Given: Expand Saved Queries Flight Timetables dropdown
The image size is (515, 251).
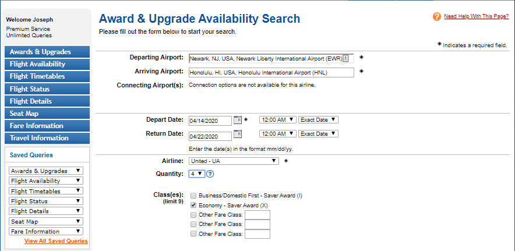Looking at the screenshot, I should click(x=46, y=191).
